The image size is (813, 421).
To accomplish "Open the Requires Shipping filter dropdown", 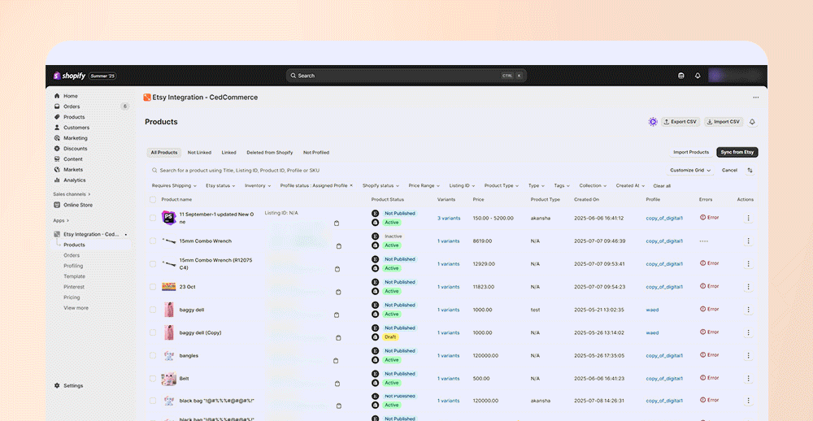I will [x=174, y=185].
